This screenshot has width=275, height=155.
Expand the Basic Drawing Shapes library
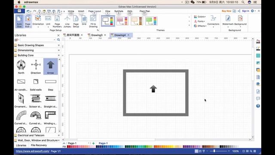(x=31, y=45)
